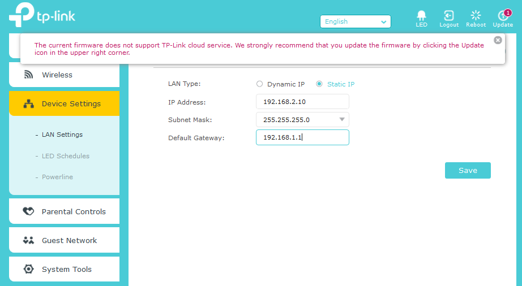Click the Logout icon
Viewport: 522px width, 286px height.
(449, 16)
